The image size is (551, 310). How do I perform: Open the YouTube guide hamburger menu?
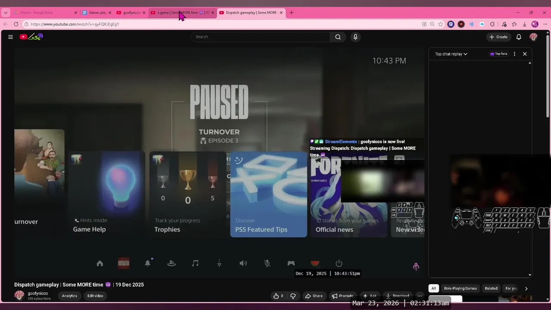pyautogui.click(x=10, y=37)
